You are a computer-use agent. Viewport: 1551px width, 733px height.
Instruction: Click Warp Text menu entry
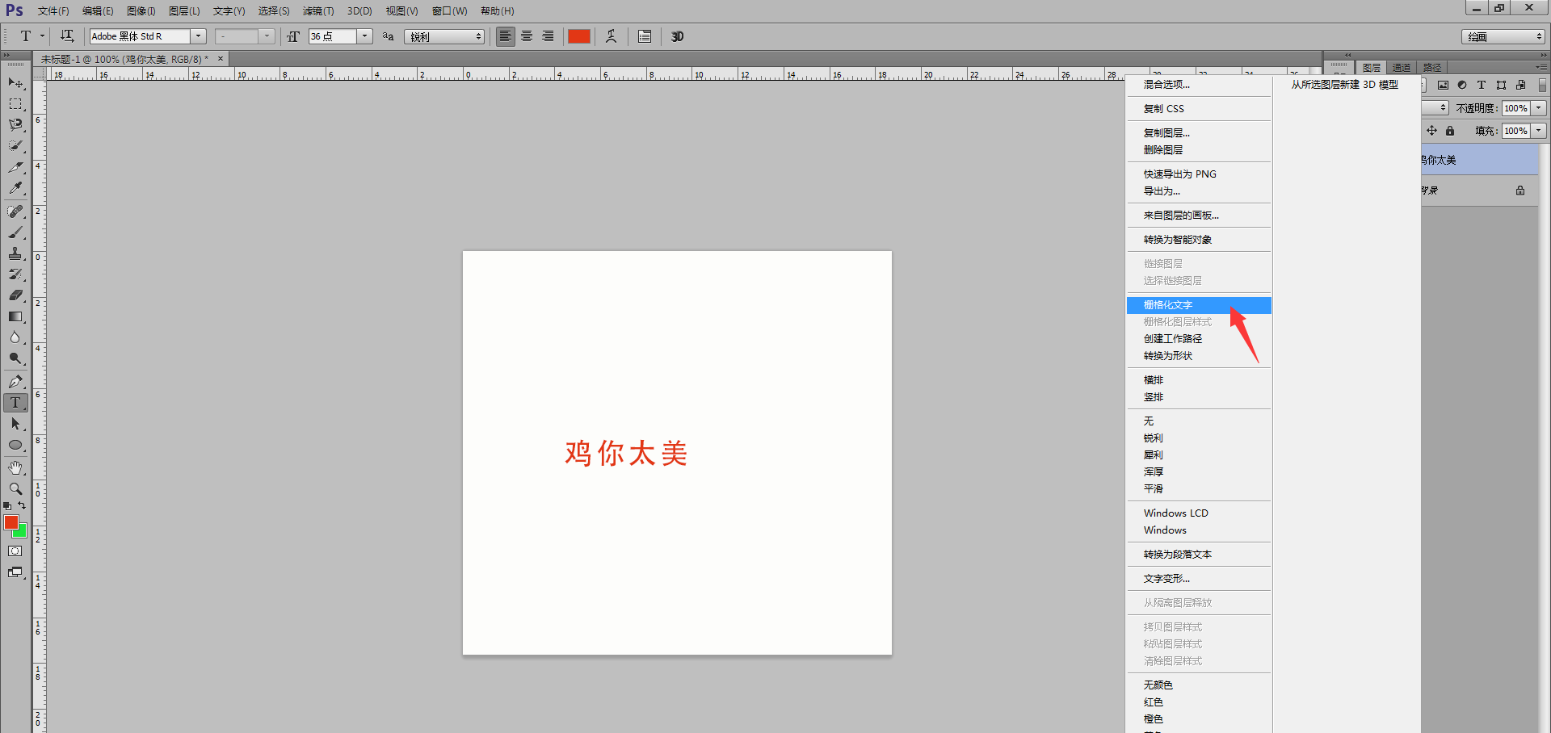[x=1199, y=579]
